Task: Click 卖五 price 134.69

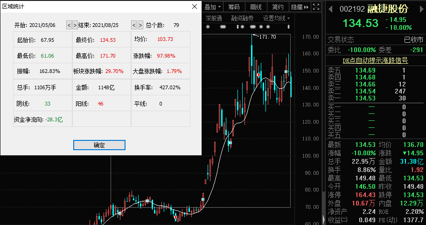Action: [365, 70]
